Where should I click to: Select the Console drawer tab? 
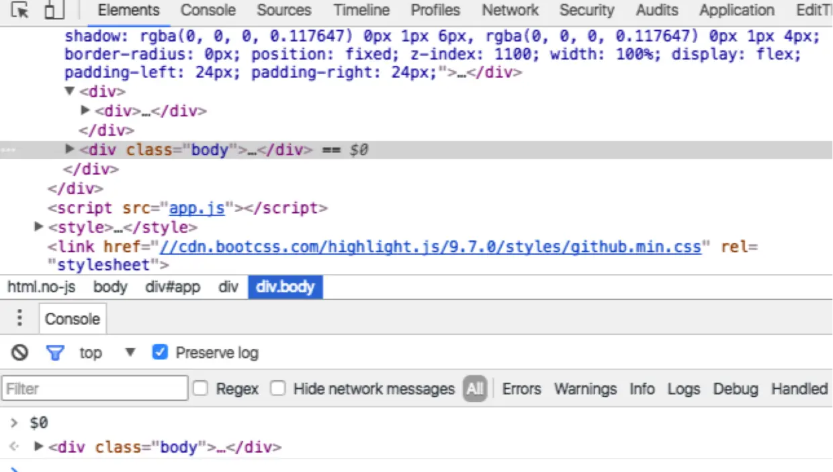pyautogui.click(x=73, y=319)
